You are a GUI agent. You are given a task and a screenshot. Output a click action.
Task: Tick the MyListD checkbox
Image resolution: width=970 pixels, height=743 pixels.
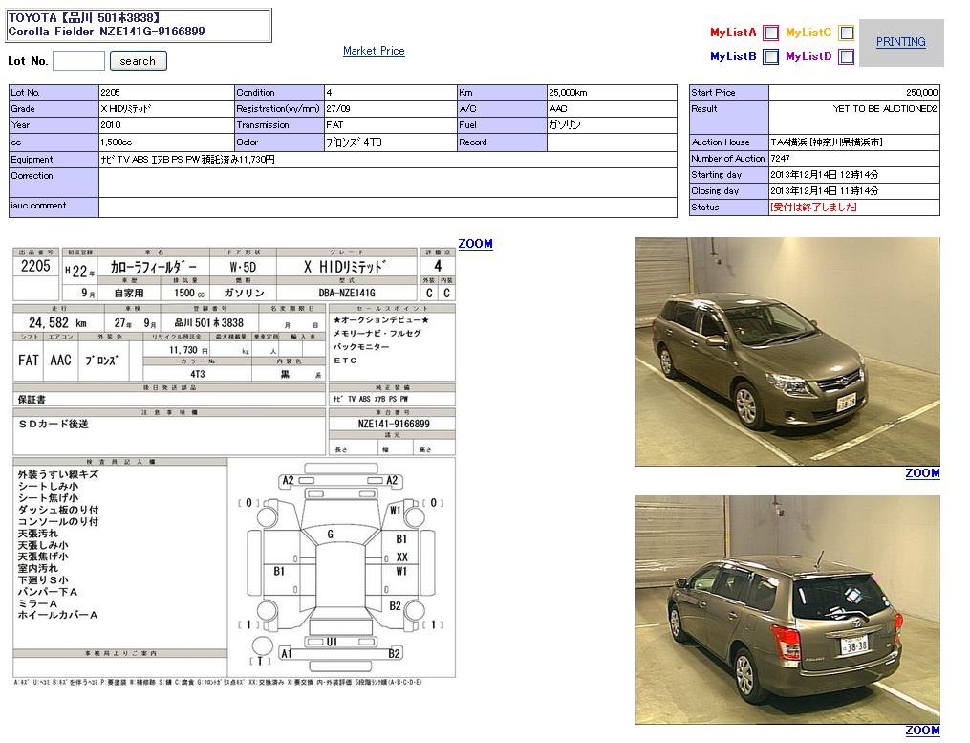846,56
